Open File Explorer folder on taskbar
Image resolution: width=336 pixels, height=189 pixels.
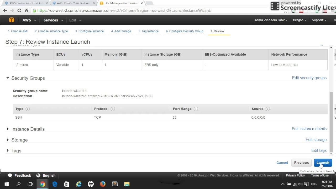point(127,184)
